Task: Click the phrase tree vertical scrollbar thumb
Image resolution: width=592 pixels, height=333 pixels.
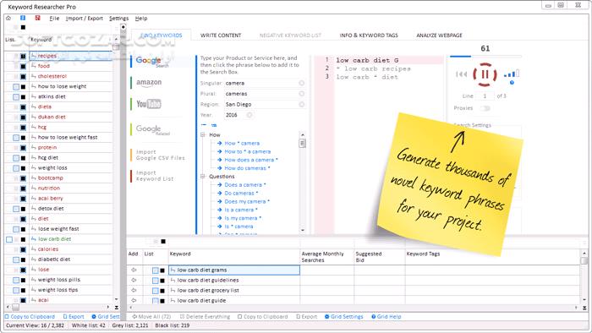Action: click(303, 144)
